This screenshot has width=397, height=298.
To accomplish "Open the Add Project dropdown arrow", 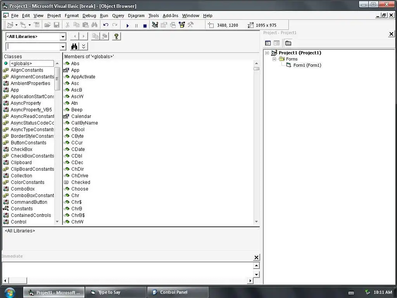I will coord(16,25).
